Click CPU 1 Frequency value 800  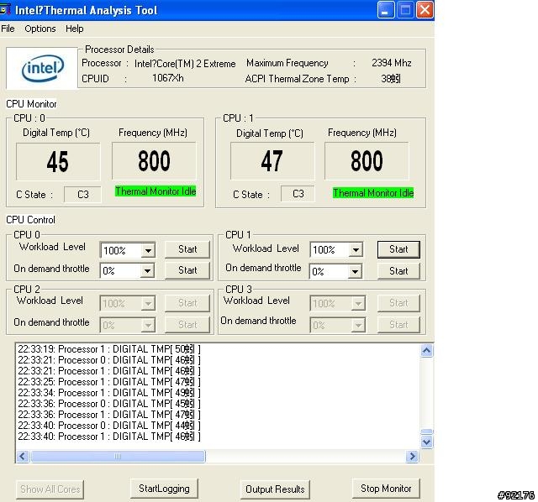coord(367,160)
